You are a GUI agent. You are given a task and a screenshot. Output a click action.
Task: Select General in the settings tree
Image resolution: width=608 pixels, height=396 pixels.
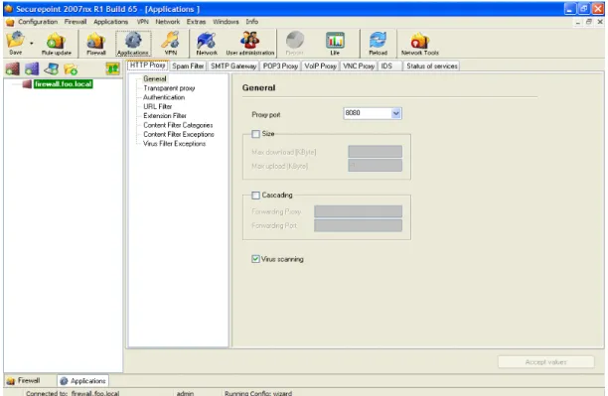point(155,78)
